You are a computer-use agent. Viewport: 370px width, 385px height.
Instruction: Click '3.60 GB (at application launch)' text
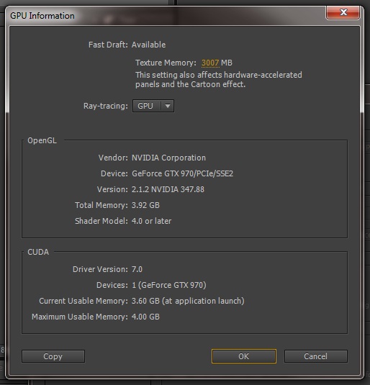(x=188, y=301)
